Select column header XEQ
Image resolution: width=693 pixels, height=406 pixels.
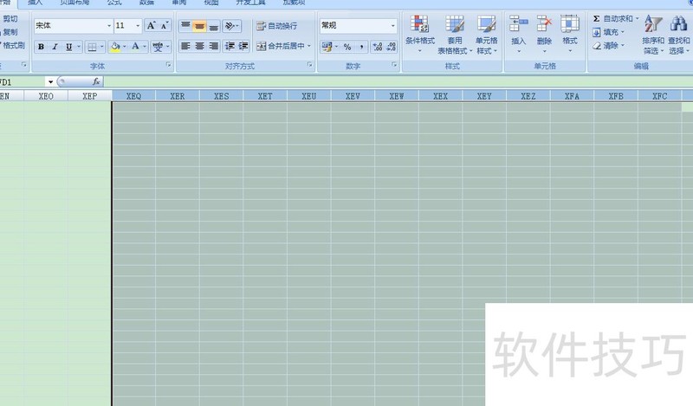[133, 96]
